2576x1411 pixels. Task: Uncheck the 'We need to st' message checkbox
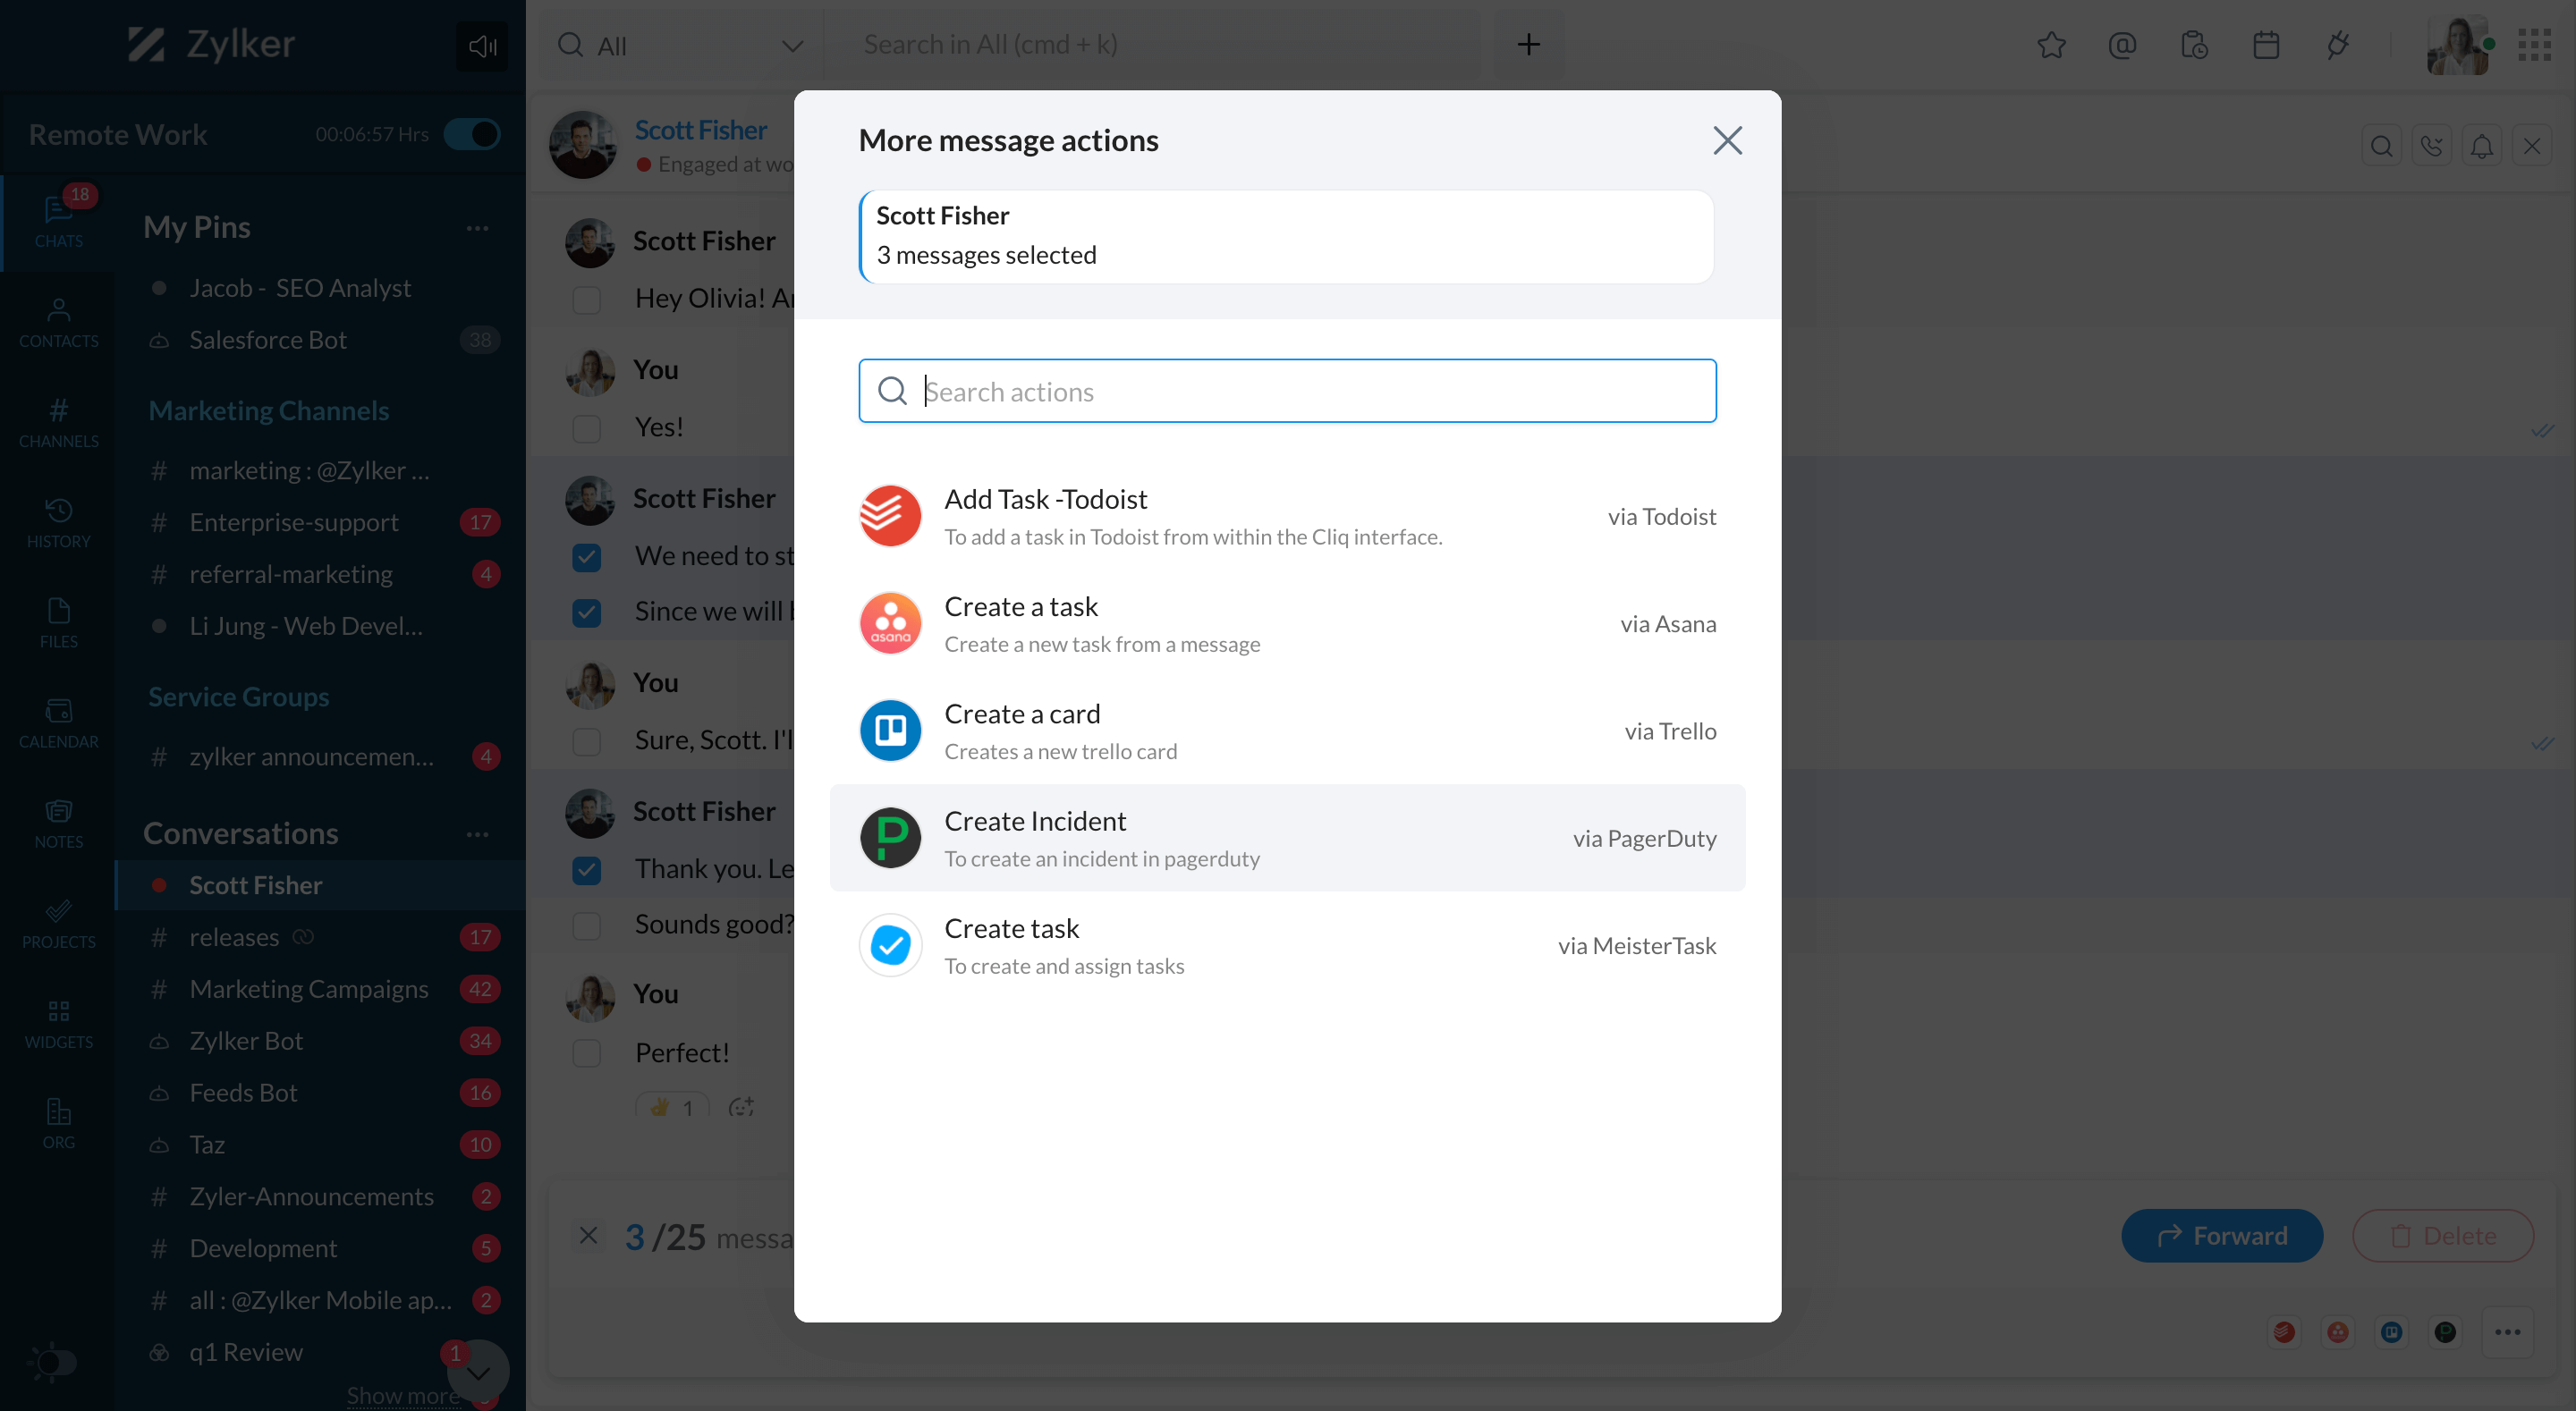pos(587,557)
